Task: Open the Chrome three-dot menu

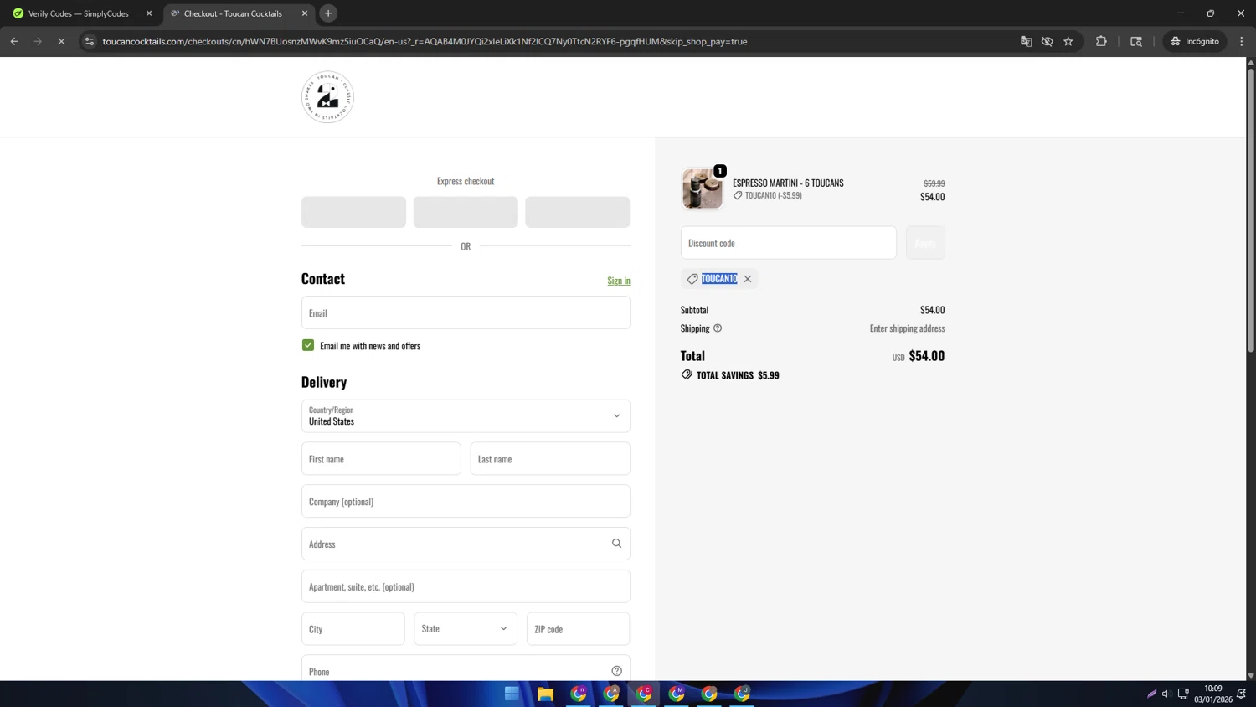Action: [x=1242, y=41]
